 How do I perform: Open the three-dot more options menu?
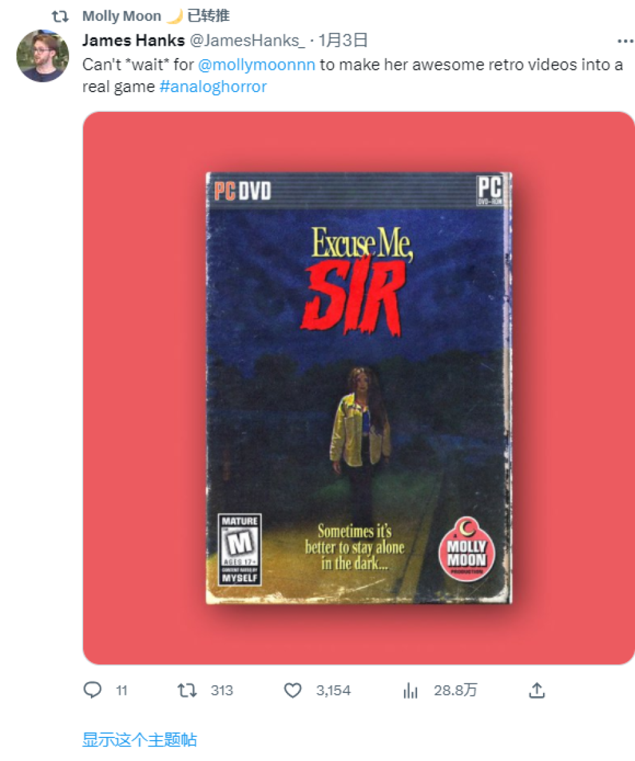coord(625,41)
